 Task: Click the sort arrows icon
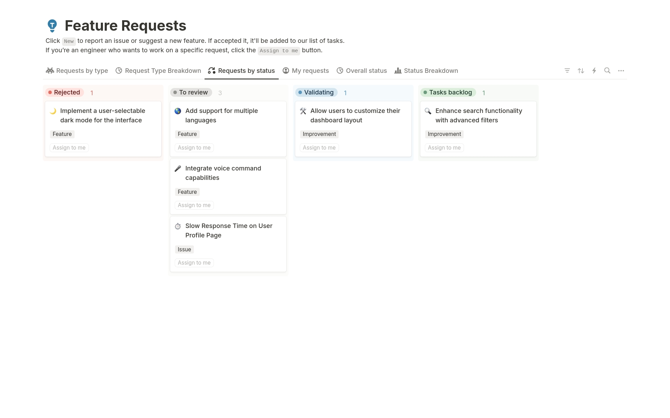click(581, 71)
